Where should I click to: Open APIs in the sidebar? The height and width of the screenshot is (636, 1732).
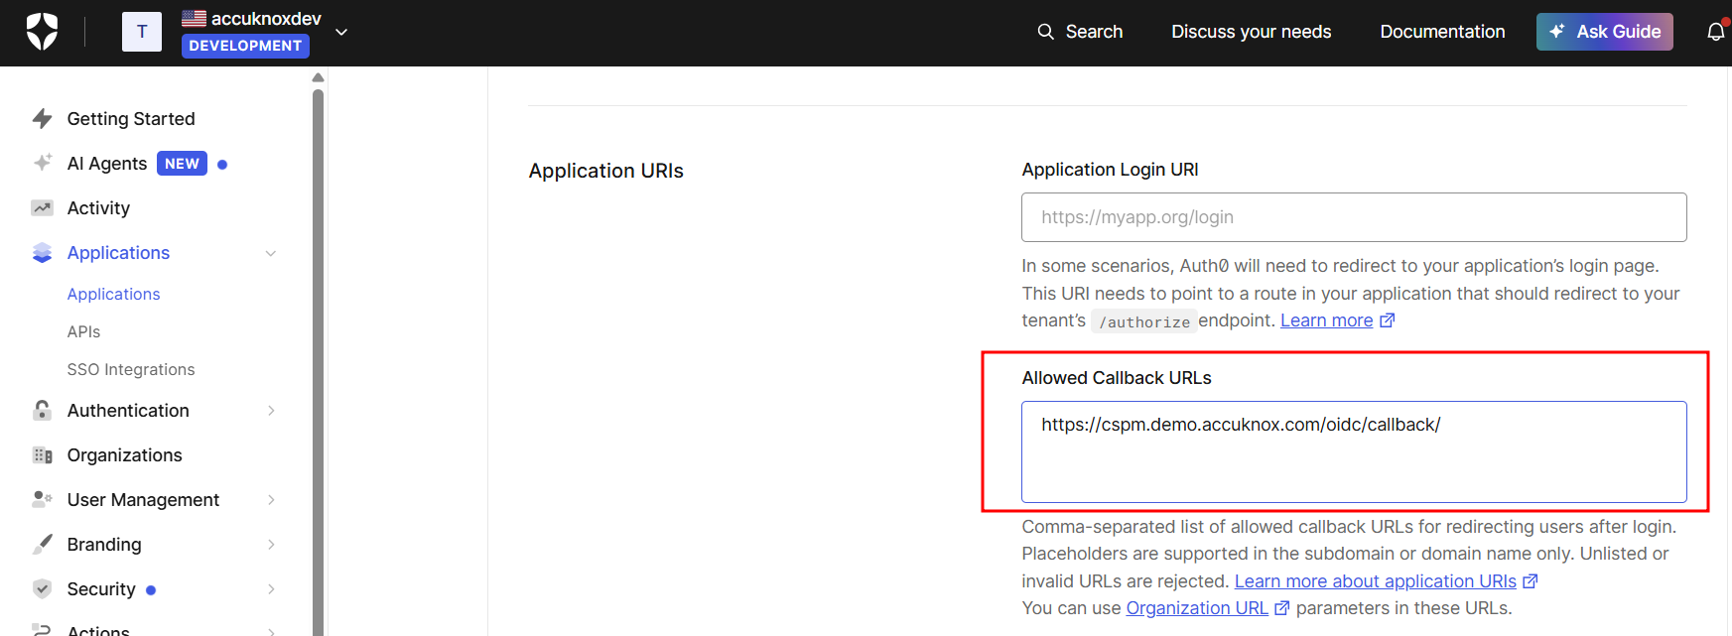(83, 331)
